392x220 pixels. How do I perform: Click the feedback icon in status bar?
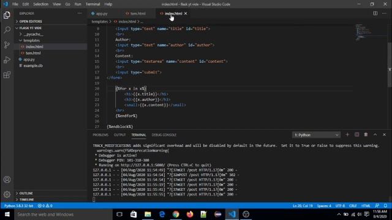coord(377,206)
